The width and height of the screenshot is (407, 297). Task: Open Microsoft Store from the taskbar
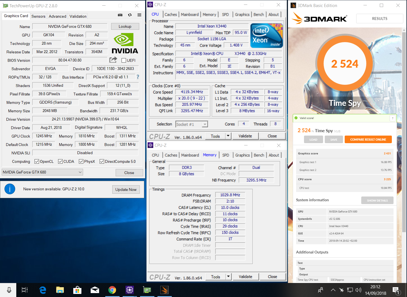[77, 290]
